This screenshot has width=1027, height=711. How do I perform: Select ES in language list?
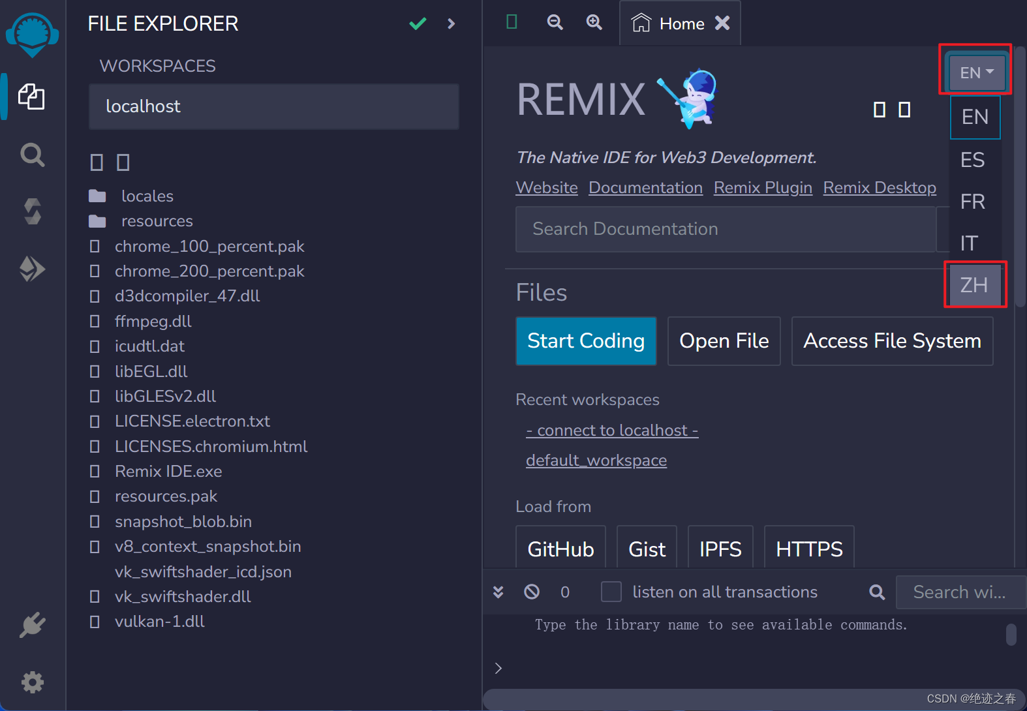coord(972,160)
